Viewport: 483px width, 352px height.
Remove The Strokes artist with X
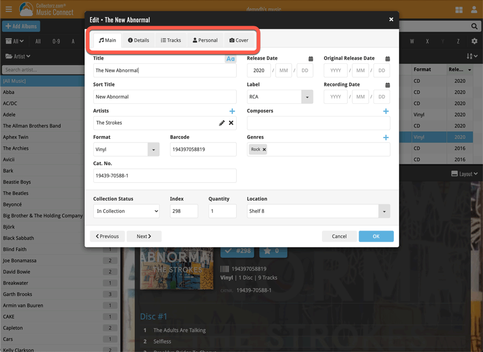(231, 123)
